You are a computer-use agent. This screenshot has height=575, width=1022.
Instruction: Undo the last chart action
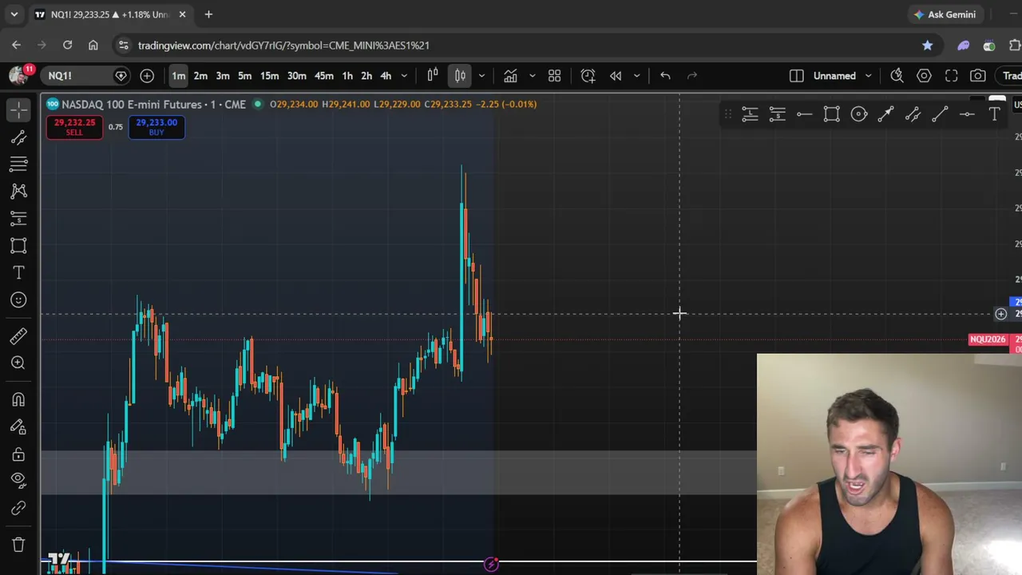point(665,76)
